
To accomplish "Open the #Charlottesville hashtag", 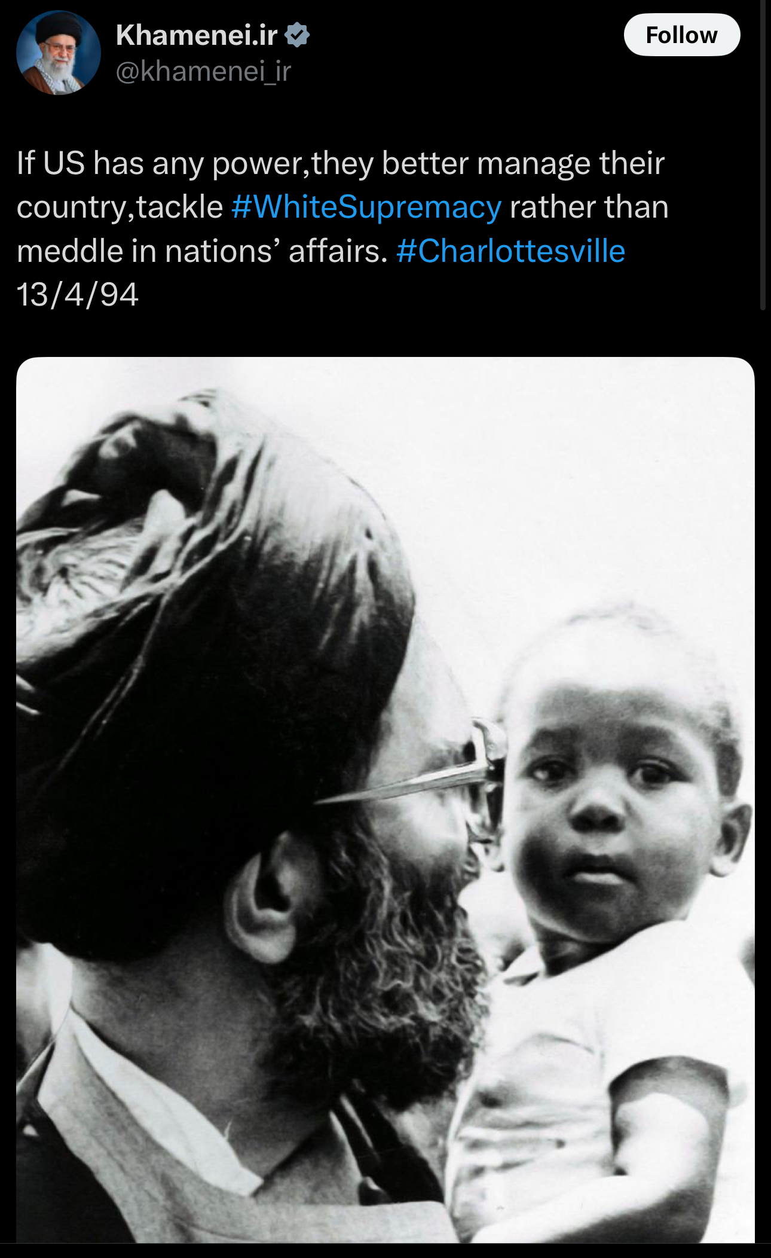I will tap(510, 251).
